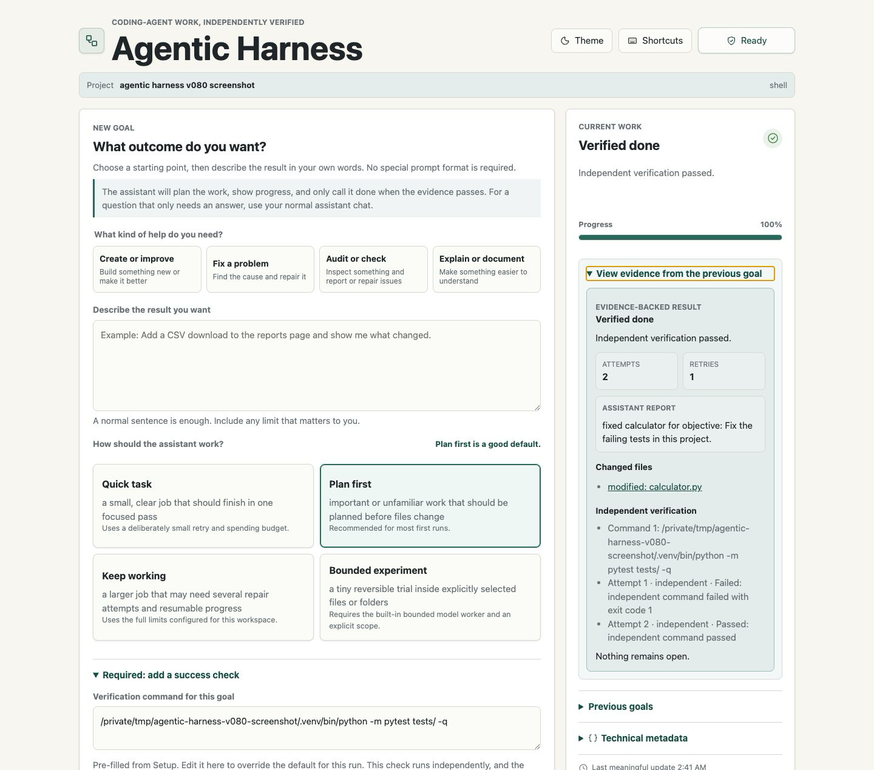Screen dimensions: 874x770
Task: Click 'Last meaningful update 2:41 AM' text
Action: pos(649,767)
